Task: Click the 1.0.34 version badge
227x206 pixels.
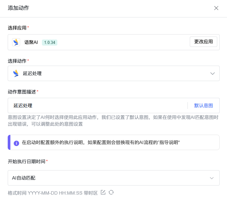Action: [x=50, y=43]
